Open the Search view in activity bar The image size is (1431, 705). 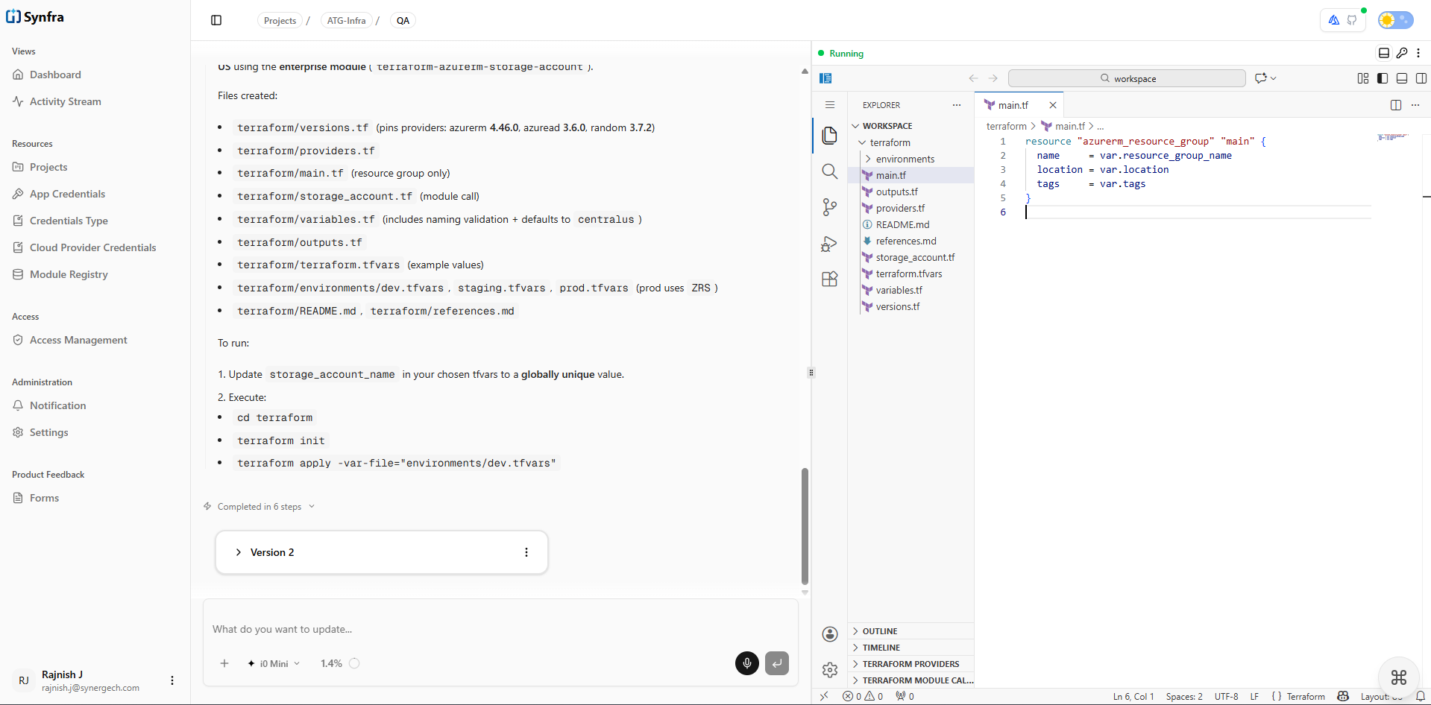click(x=829, y=171)
